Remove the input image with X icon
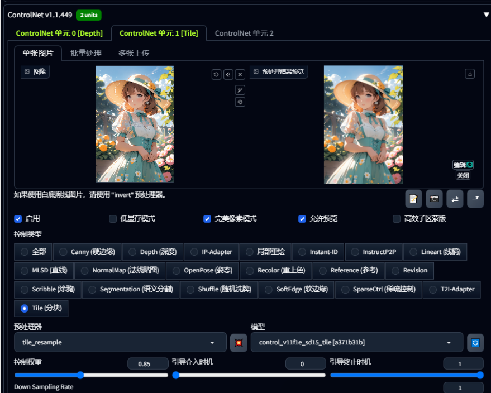Viewport: 491px width, 393px height. pos(240,74)
